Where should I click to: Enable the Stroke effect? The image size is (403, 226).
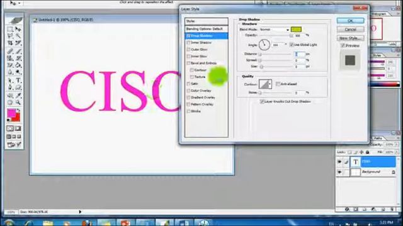pyautogui.click(x=188, y=111)
